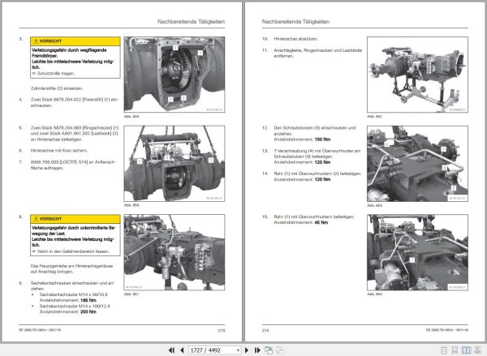Click the figure Abb. 651 transmission mating image
The width and height of the screenshot is (487, 356).
click(x=175, y=252)
